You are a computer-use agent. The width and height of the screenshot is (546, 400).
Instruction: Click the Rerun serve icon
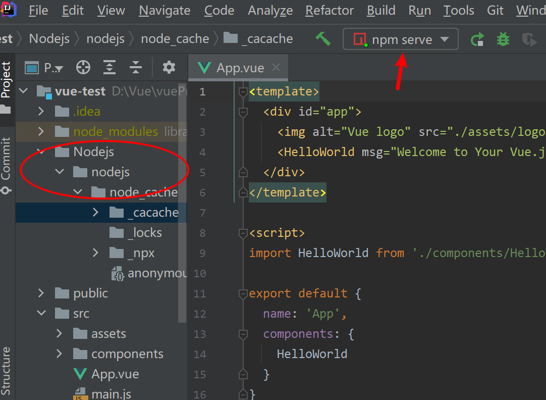pyautogui.click(x=477, y=39)
